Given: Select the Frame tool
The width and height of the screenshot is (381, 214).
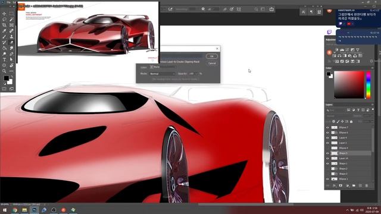Looking at the screenshot, I should (x=11, y=25).
